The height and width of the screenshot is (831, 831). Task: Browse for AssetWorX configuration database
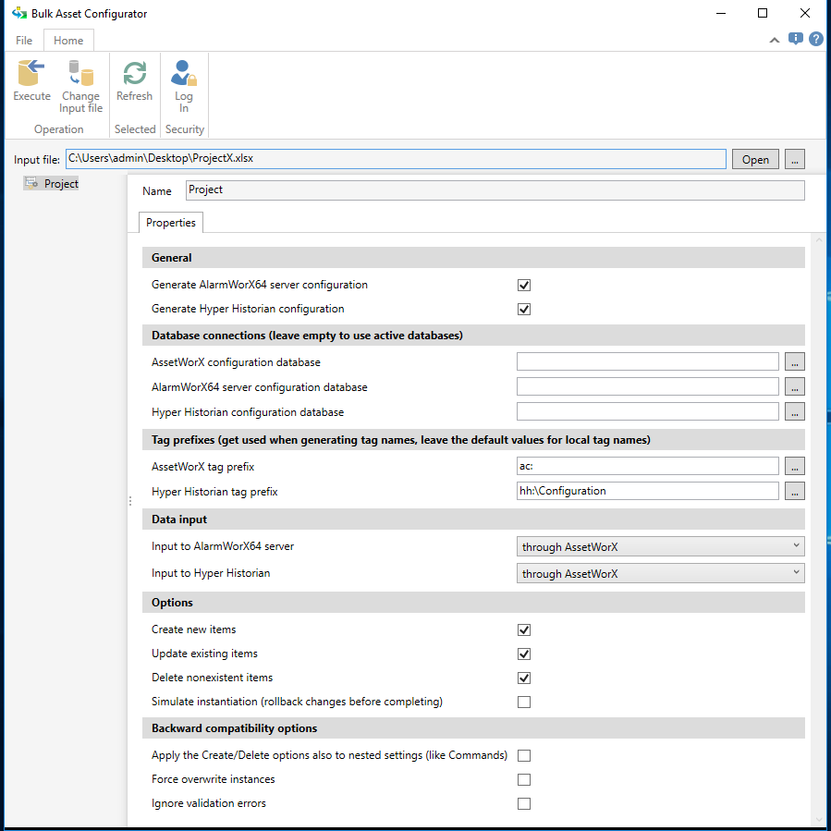tap(795, 361)
